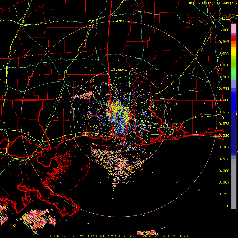Pick the dark navy segment of the color bar

[234, 135]
